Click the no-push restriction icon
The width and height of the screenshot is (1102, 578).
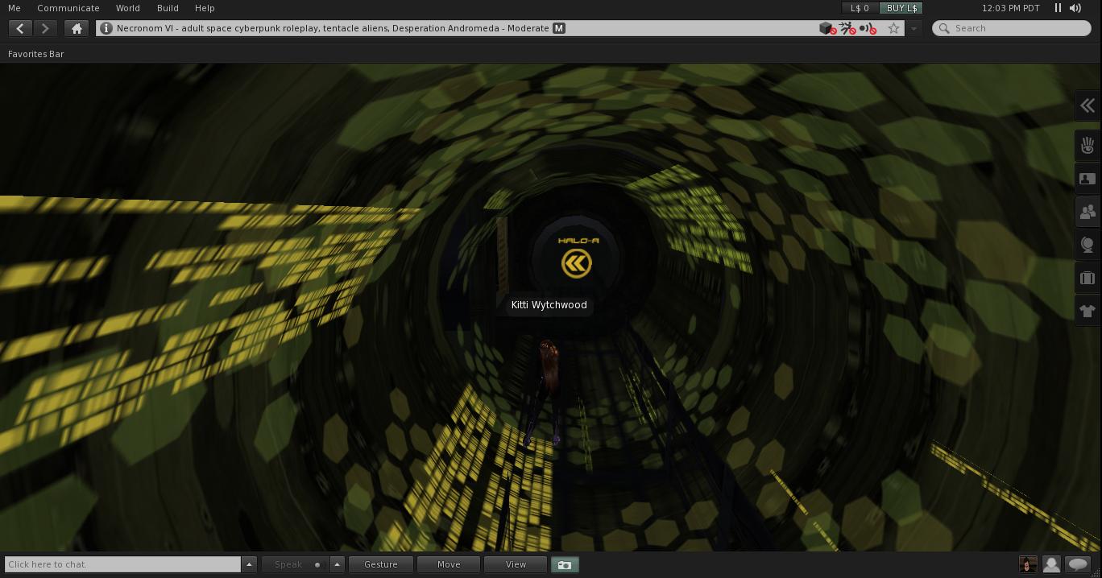point(847,28)
